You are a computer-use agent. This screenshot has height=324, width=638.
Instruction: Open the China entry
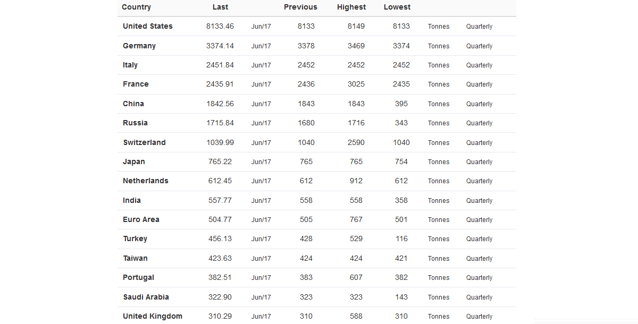pyautogui.click(x=133, y=104)
